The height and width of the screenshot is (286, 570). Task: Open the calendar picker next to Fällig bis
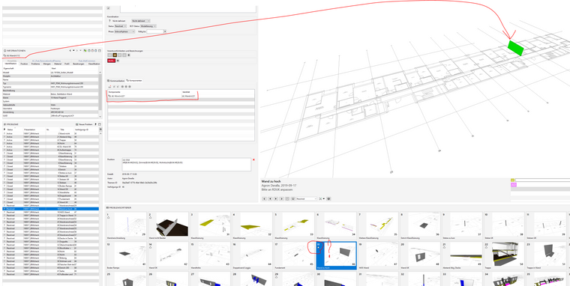click(x=165, y=31)
